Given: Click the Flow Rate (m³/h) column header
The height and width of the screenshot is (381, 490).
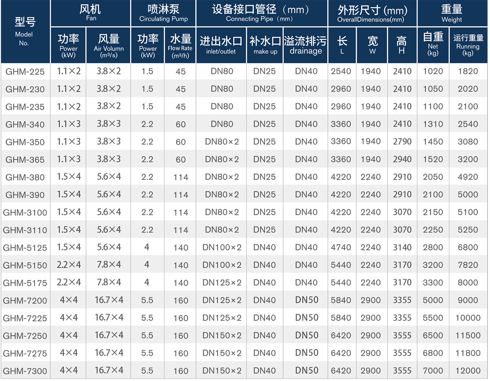Looking at the screenshot, I should point(180,45).
